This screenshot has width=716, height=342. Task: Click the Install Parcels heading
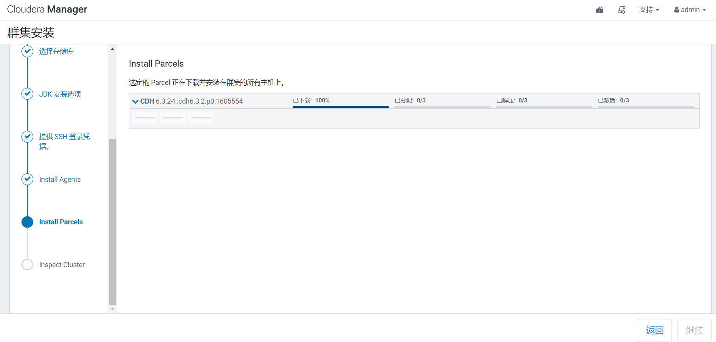point(156,63)
